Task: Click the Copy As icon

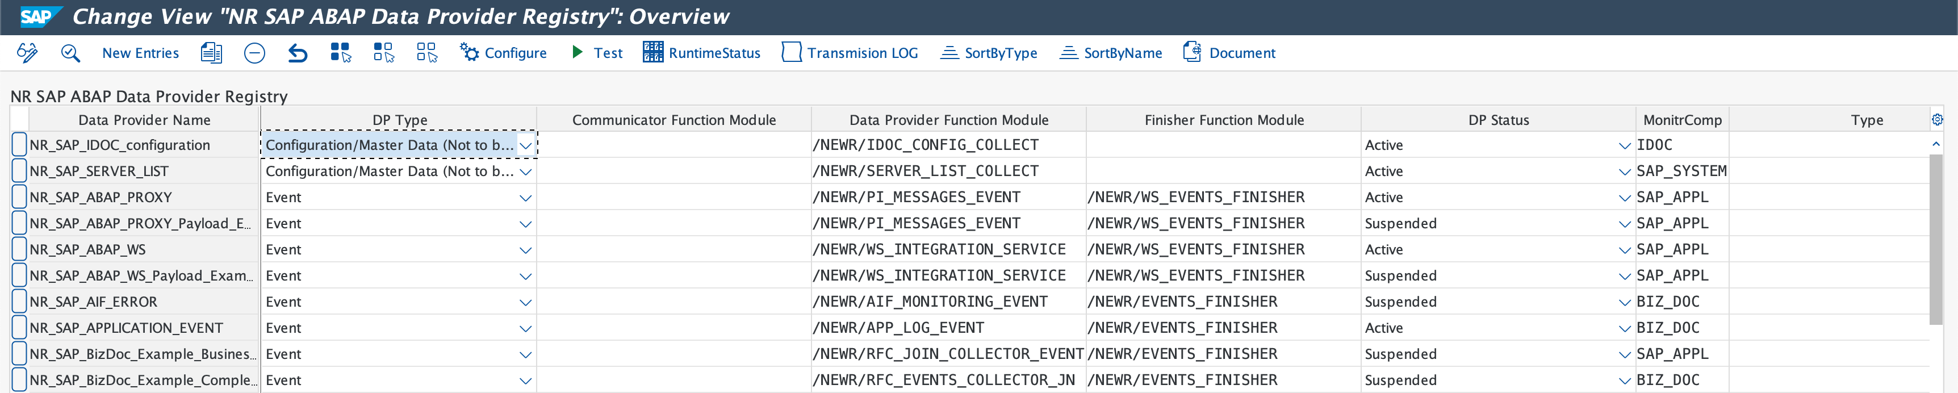Action: (x=211, y=52)
